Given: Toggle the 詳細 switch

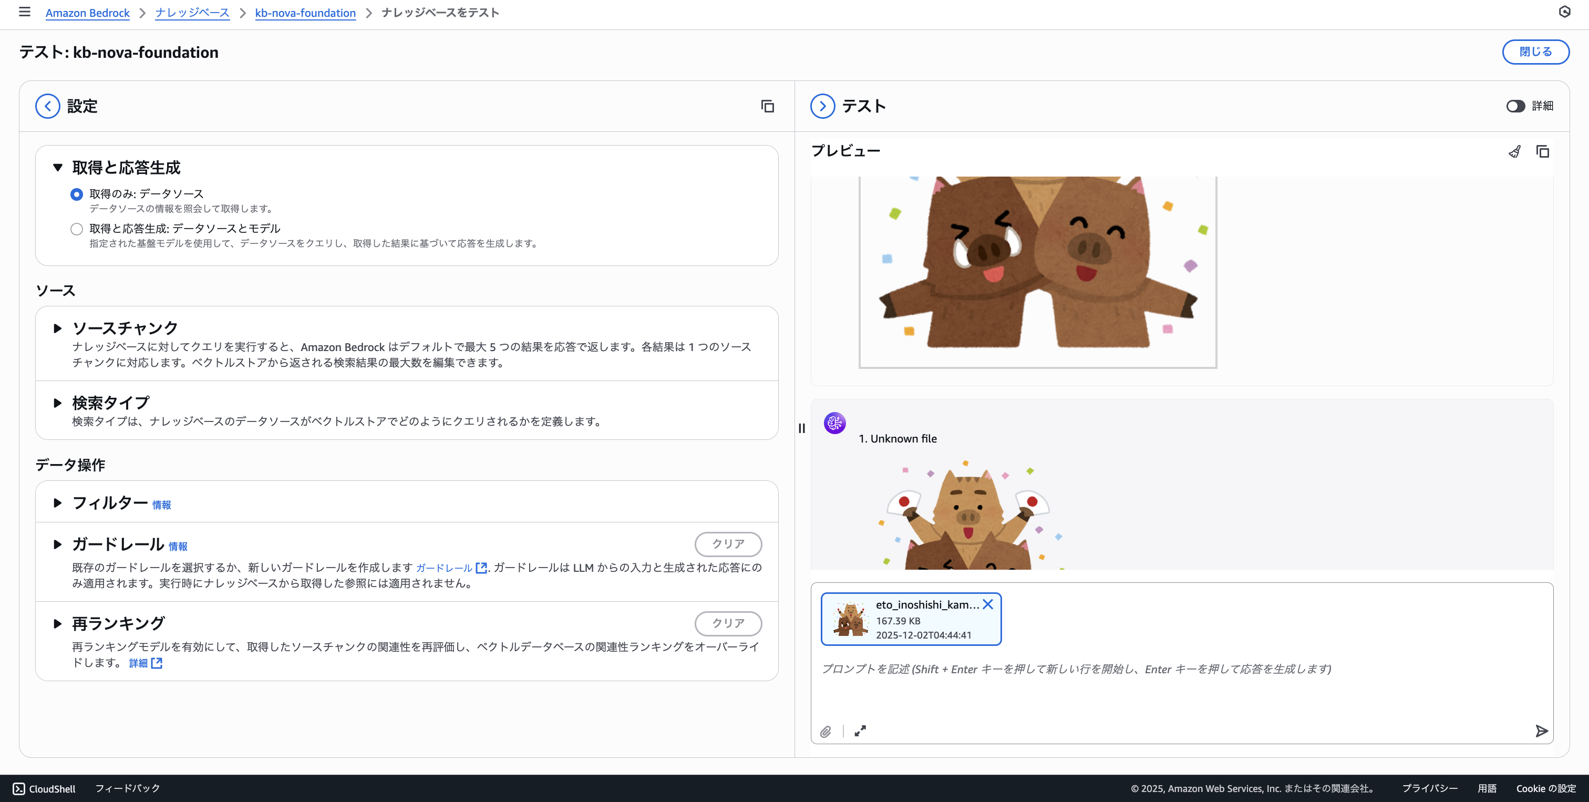Looking at the screenshot, I should pos(1515,106).
